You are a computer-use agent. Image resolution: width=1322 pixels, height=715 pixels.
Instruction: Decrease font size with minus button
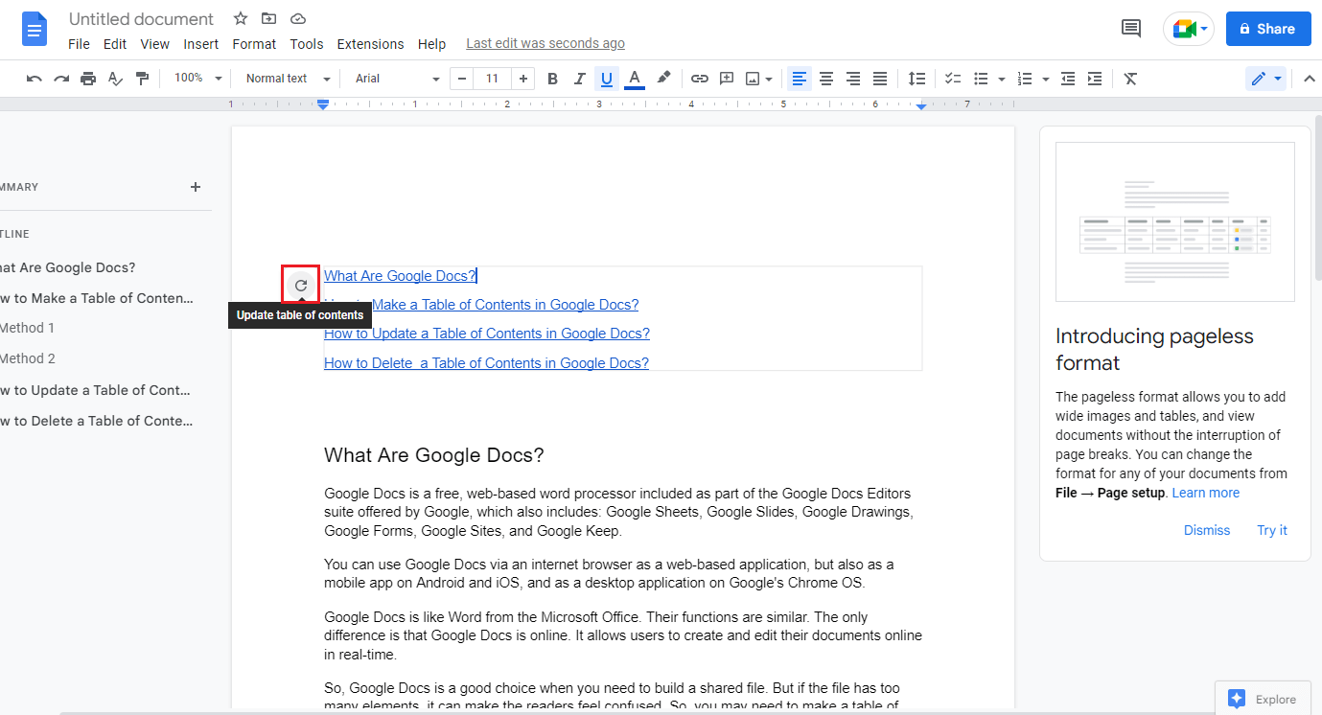click(x=463, y=79)
